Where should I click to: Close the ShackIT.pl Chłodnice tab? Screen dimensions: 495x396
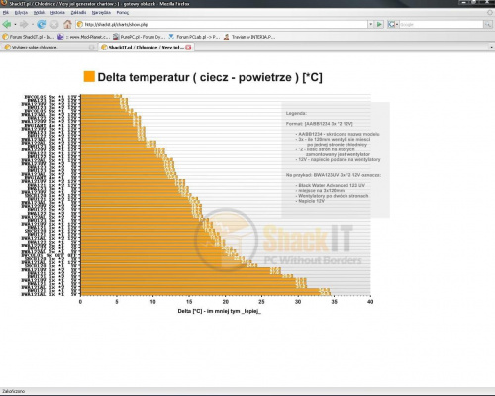(188, 48)
